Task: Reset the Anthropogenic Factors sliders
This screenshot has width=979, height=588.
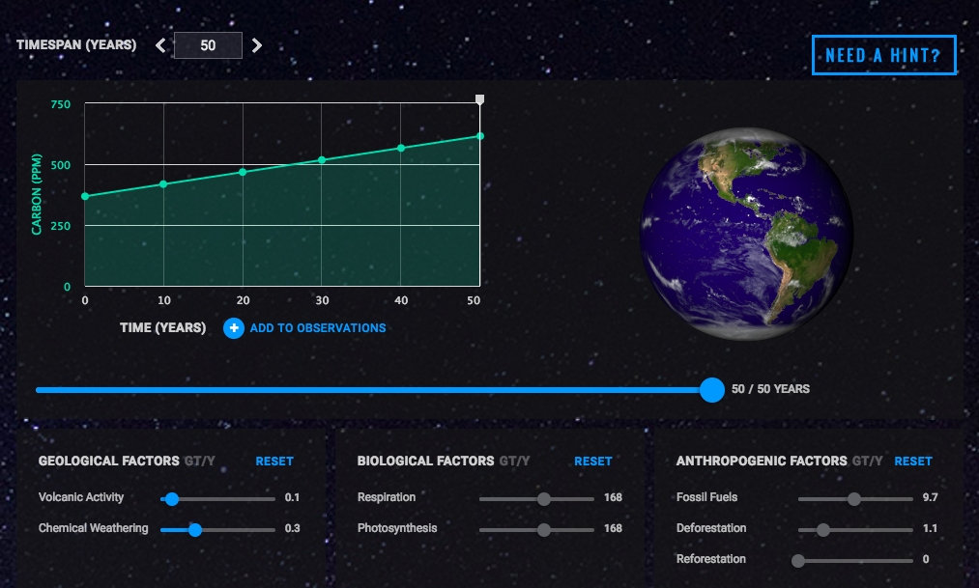Action: click(x=912, y=462)
